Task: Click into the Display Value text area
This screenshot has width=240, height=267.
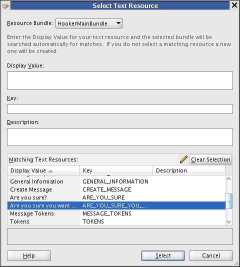Action: pos(120,80)
